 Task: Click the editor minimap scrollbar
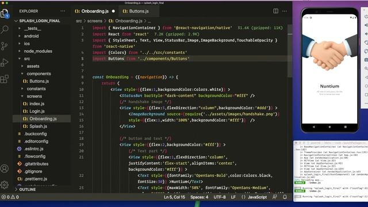point(290,52)
